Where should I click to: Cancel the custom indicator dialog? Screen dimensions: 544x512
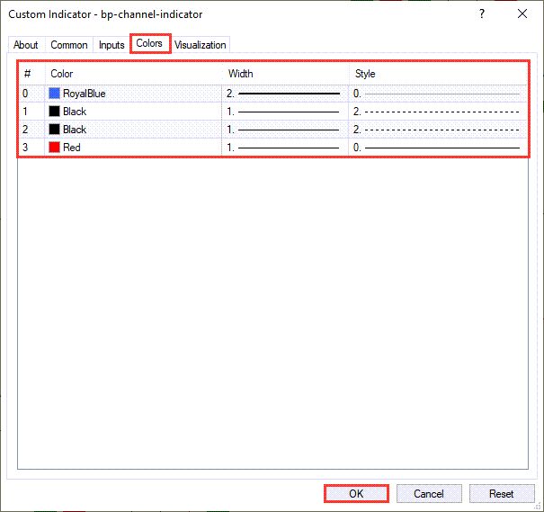(429, 494)
